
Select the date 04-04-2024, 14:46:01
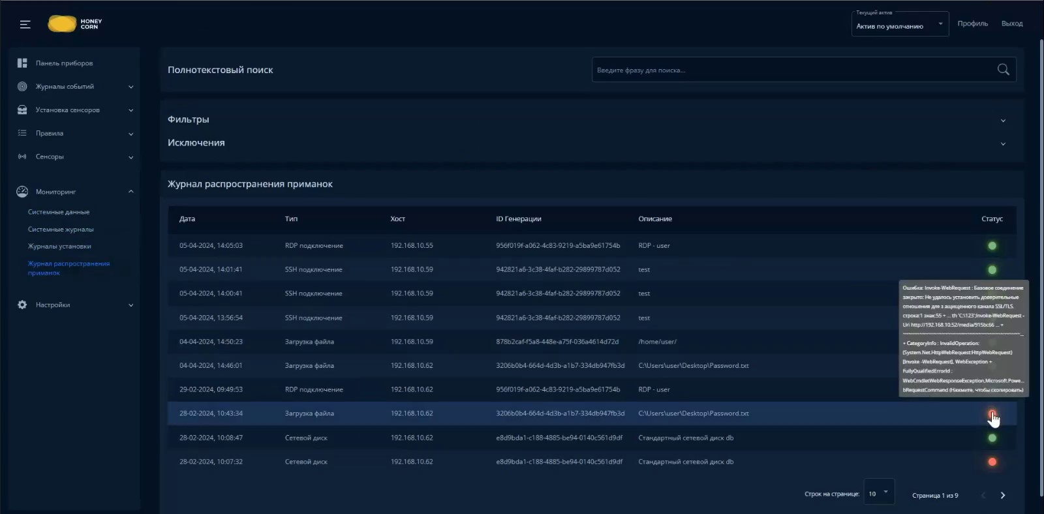[x=211, y=366]
